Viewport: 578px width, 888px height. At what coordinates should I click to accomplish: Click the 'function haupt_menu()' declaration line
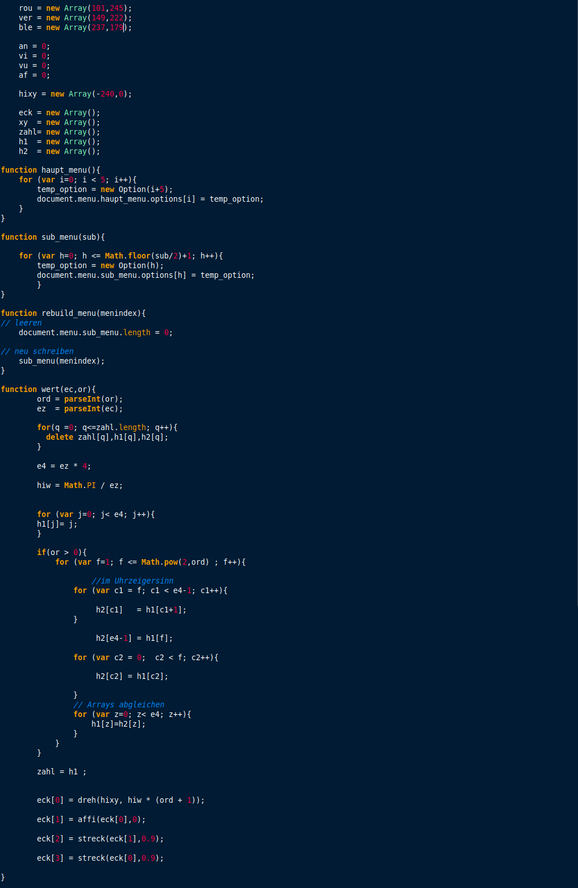pyautogui.click(x=51, y=170)
